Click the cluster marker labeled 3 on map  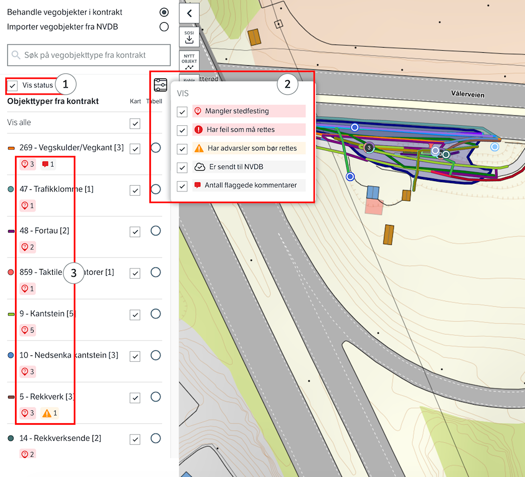tap(368, 148)
